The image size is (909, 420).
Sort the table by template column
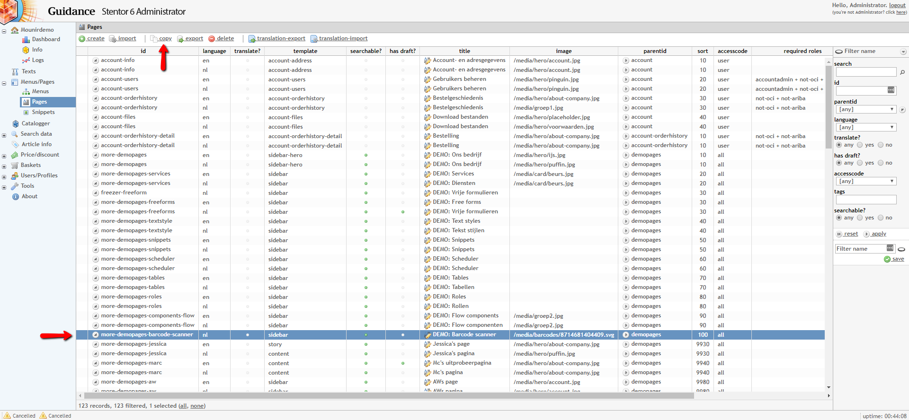[x=305, y=51]
